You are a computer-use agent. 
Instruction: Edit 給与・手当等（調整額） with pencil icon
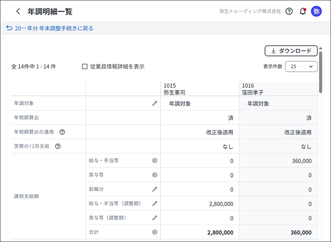pos(155,204)
